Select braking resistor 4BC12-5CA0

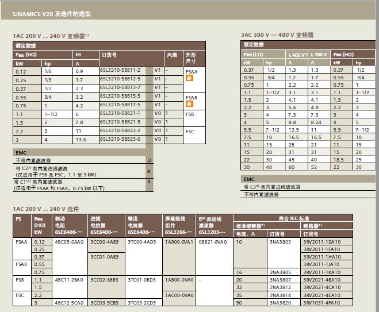(69, 303)
